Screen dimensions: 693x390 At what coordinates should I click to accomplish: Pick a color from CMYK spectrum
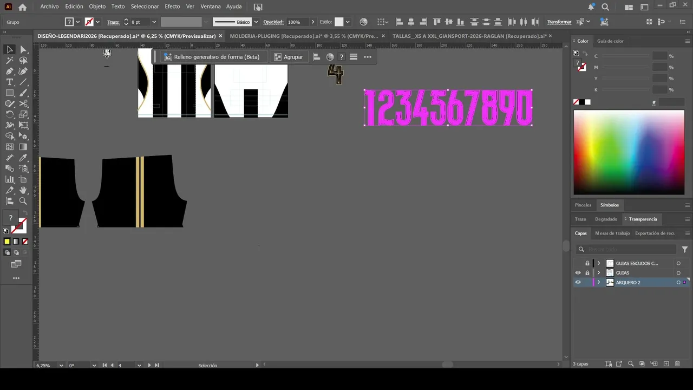click(629, 152)
